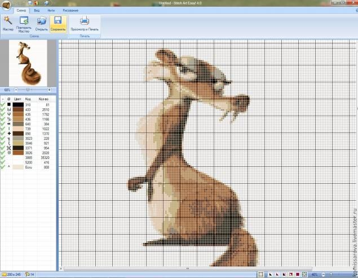Click the round application menu button
The height and width of the screenshot is (278, 358).
tap(6, 5)
